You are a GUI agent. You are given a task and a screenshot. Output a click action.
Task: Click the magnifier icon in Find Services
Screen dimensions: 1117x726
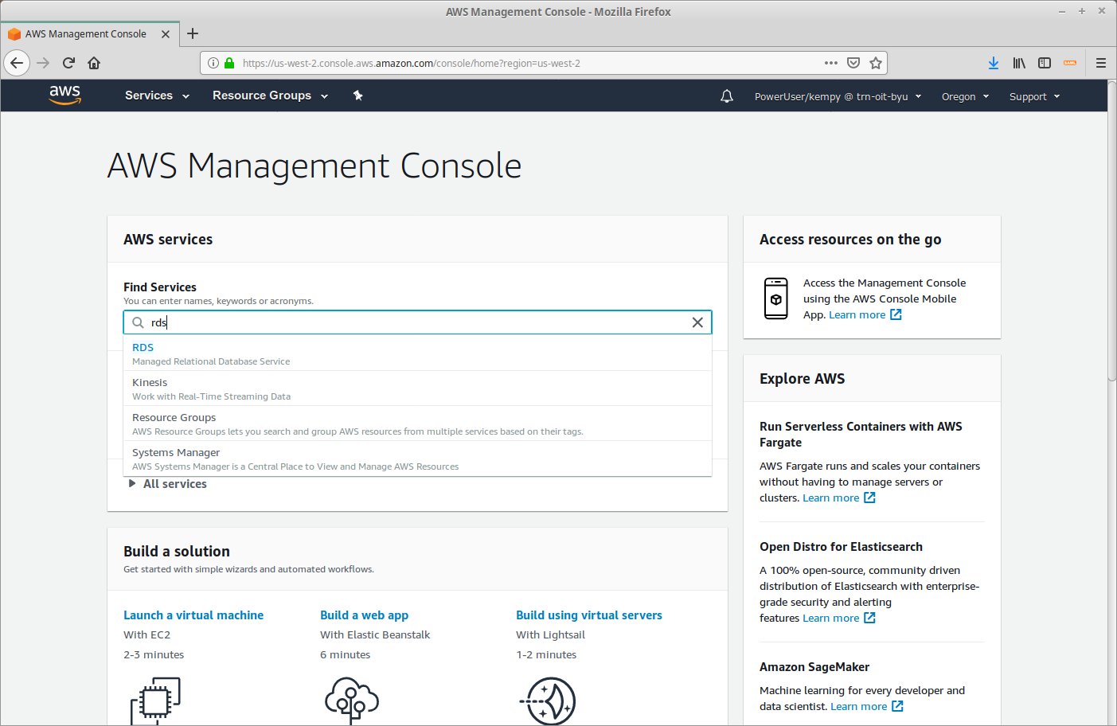pos(138,322)
